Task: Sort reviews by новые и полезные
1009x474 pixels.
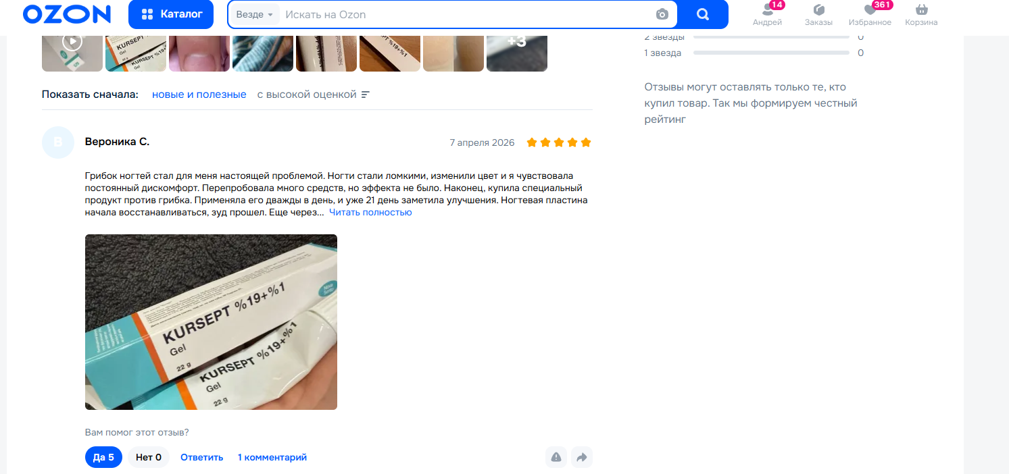Action: (199, 95)
